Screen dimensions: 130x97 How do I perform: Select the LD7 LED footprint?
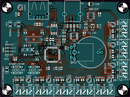pyautogui.click(x=109, y=80)
